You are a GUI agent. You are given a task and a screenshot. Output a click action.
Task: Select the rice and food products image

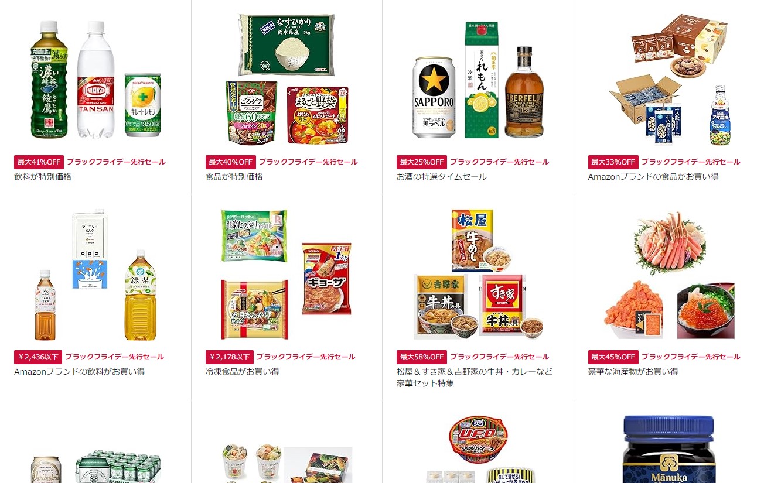[286, 80]
